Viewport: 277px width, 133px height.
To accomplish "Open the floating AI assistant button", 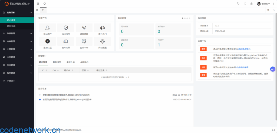I will point(273,69).
